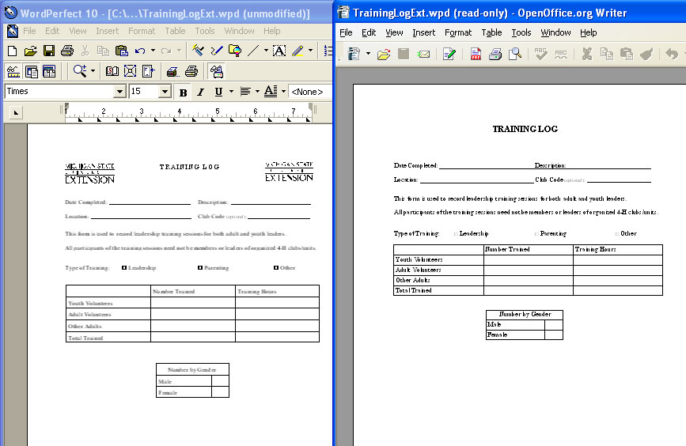Click the WordPerfect Print icon
The width and height of the screenshot is (686, 446).
(67, 51)
